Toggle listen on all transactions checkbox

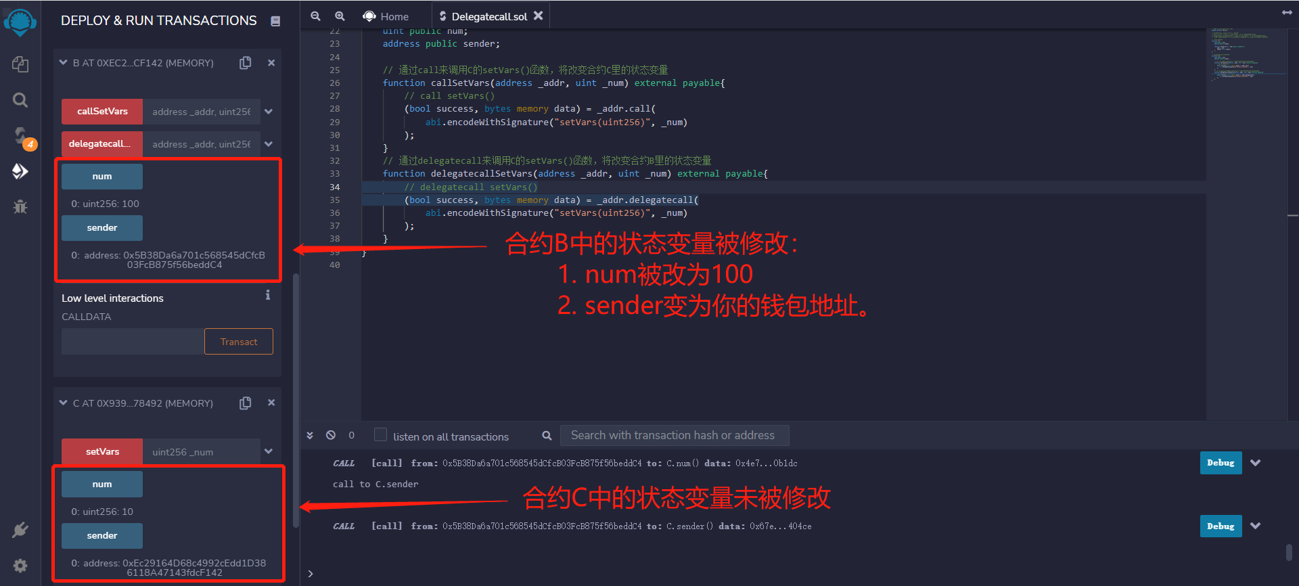tap(381, 435)
